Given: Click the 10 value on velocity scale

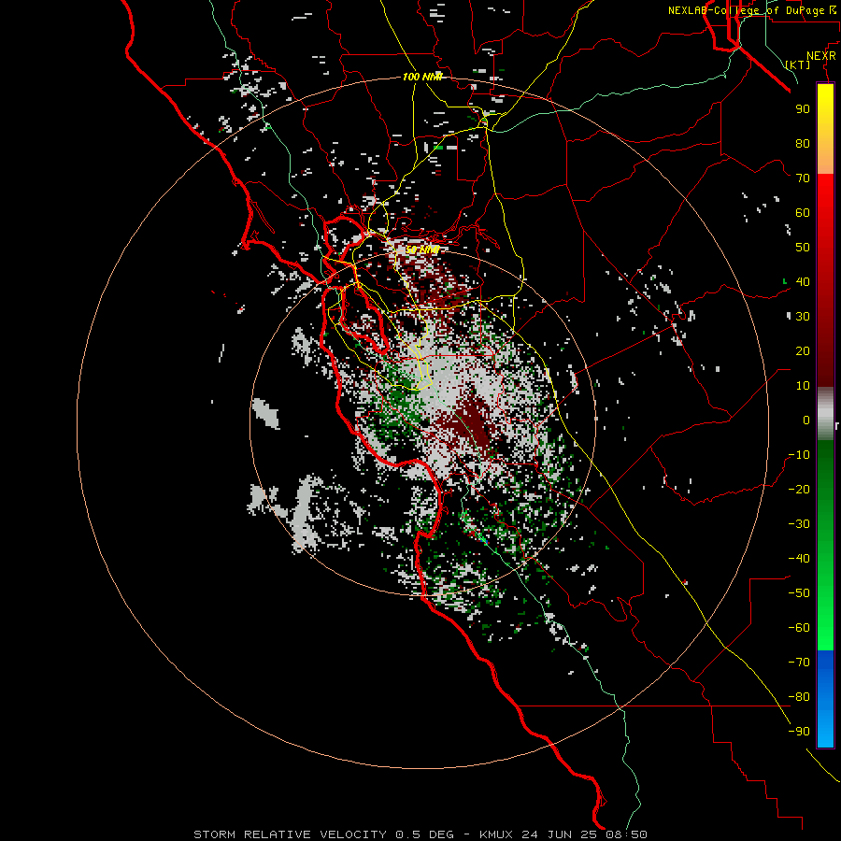Looking at the screenshot, I should [x=803, y=386].
